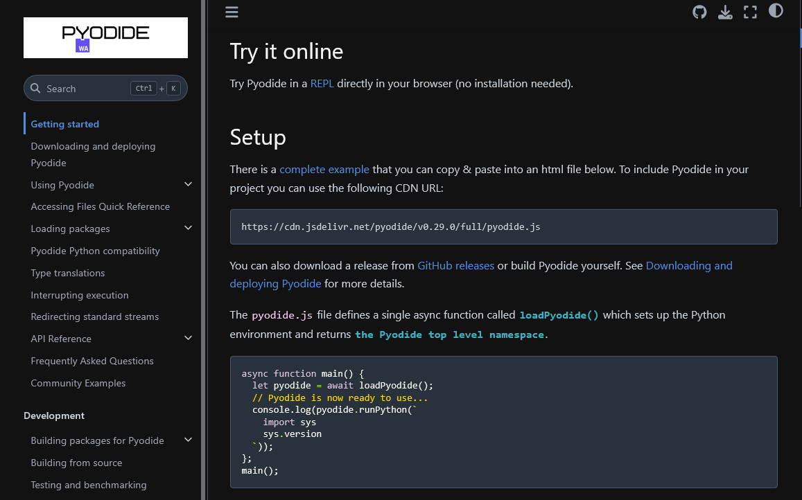
Task: Enter fullscreen mode via the header icon
Action: click(x=750, y=12)
